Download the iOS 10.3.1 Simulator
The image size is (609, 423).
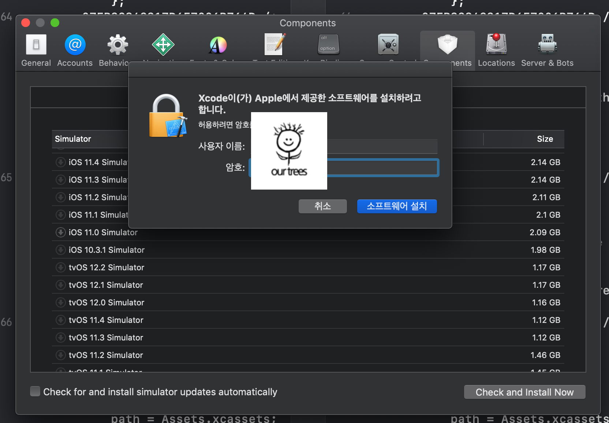point(60,249)
